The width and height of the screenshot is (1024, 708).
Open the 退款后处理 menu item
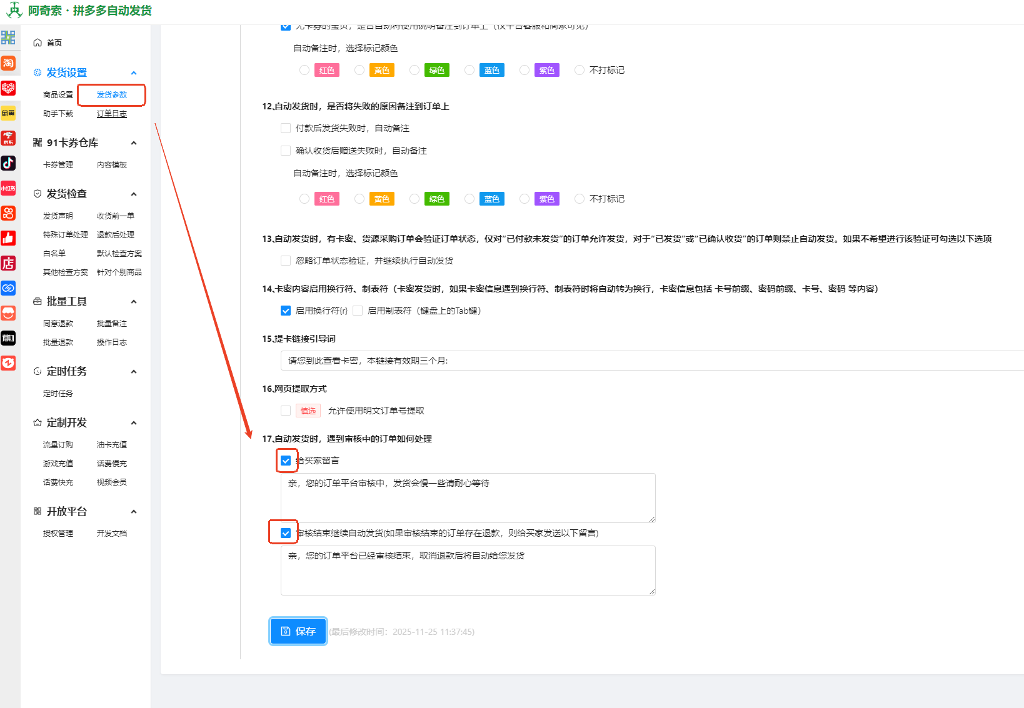(x=116, y=235)
